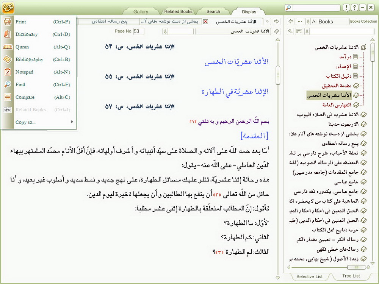Open the book رساله‌های خطی فقهی

[x=337, y=249]
